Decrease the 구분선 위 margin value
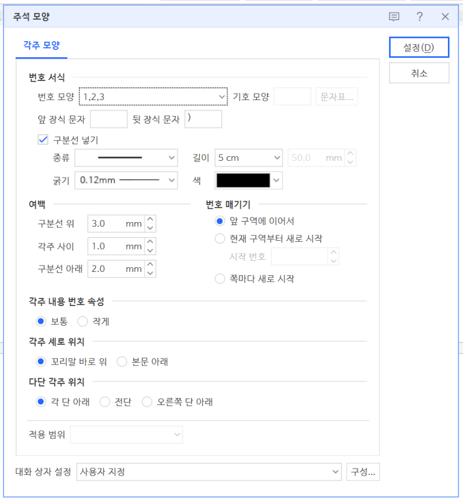Viewport: 463px width, 501px height. [150, 228]
